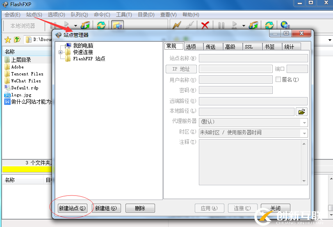
Task: Click the quick connect lightning icon
Action: tap(176, 25)
